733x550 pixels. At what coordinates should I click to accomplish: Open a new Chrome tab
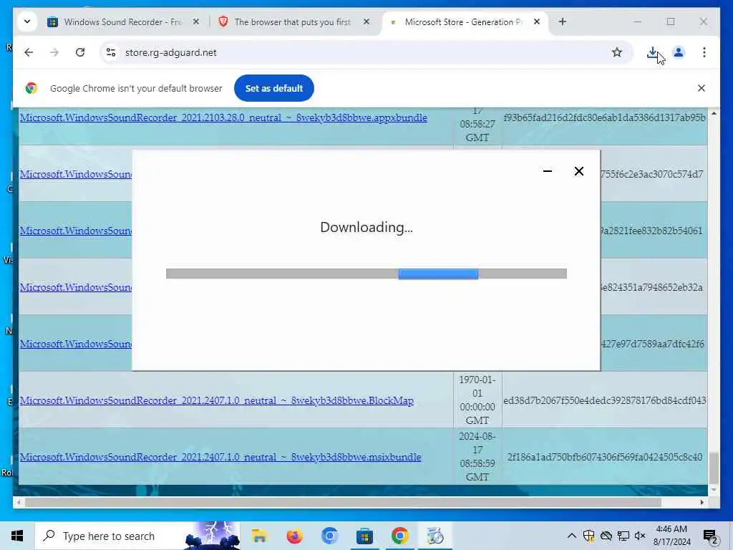coord(563,21)
